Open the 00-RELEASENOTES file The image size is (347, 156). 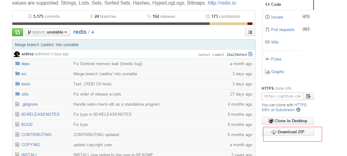[x=40, y=115]
